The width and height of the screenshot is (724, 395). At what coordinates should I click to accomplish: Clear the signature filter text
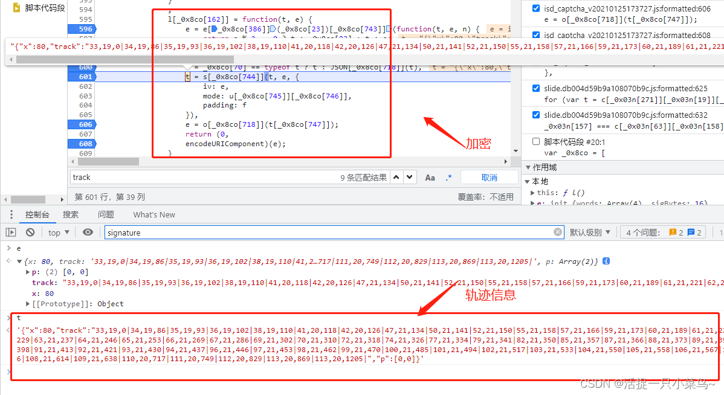(x=558, y=233)
